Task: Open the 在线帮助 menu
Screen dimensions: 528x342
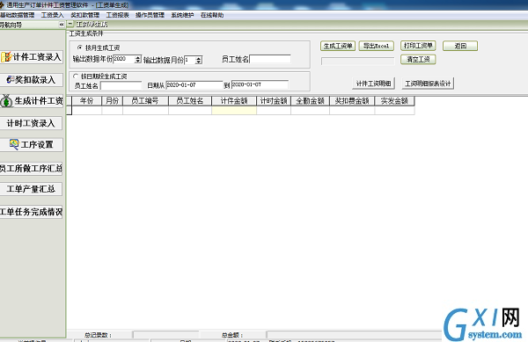Action: pyautogui.click(x=212, y=15)
